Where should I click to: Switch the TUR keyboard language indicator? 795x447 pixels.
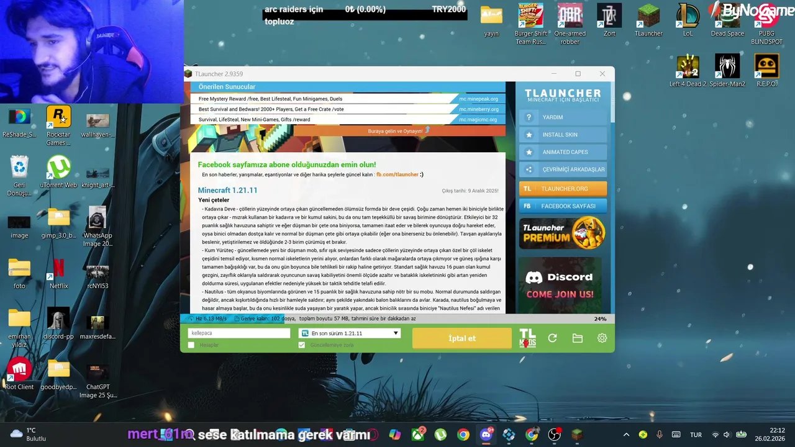[696, 435]
